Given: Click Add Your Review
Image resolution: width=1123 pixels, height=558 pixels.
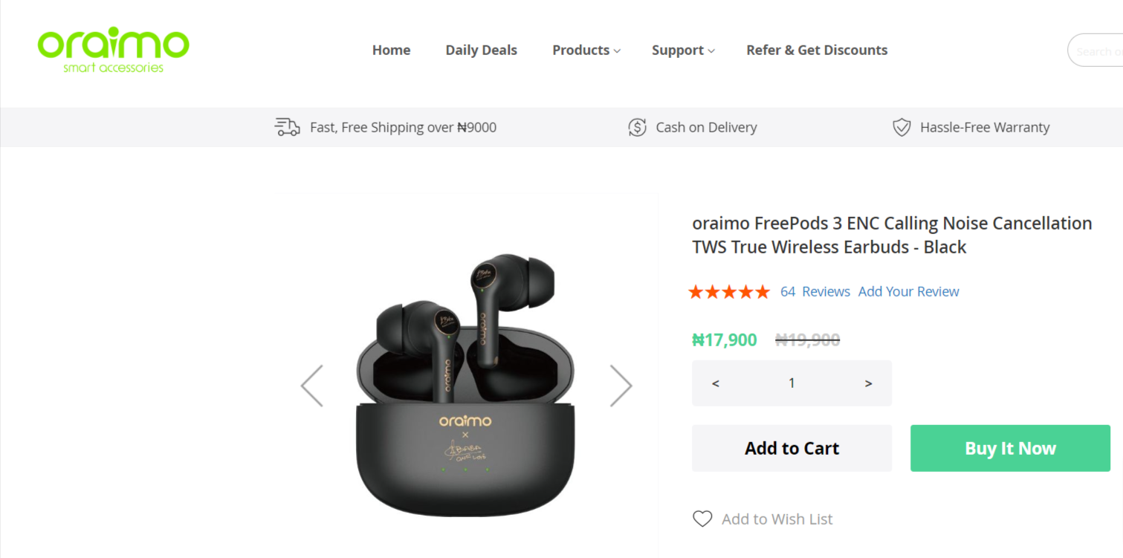Looking at the screenshot, I should [908, 291].
